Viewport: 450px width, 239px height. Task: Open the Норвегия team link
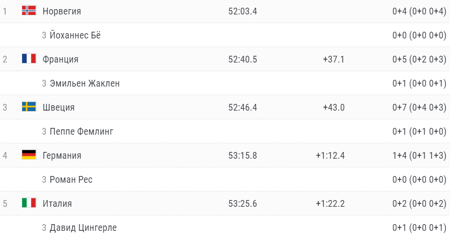[62, 11]
